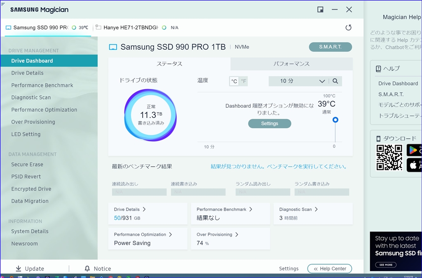Click the mini-mode window icon in title bar
Viewport: 422px width, 278px height.
pyautogui.click(x=320, y=10)
